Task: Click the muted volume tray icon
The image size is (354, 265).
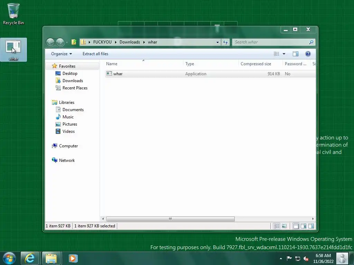Action: click(306, 258)
